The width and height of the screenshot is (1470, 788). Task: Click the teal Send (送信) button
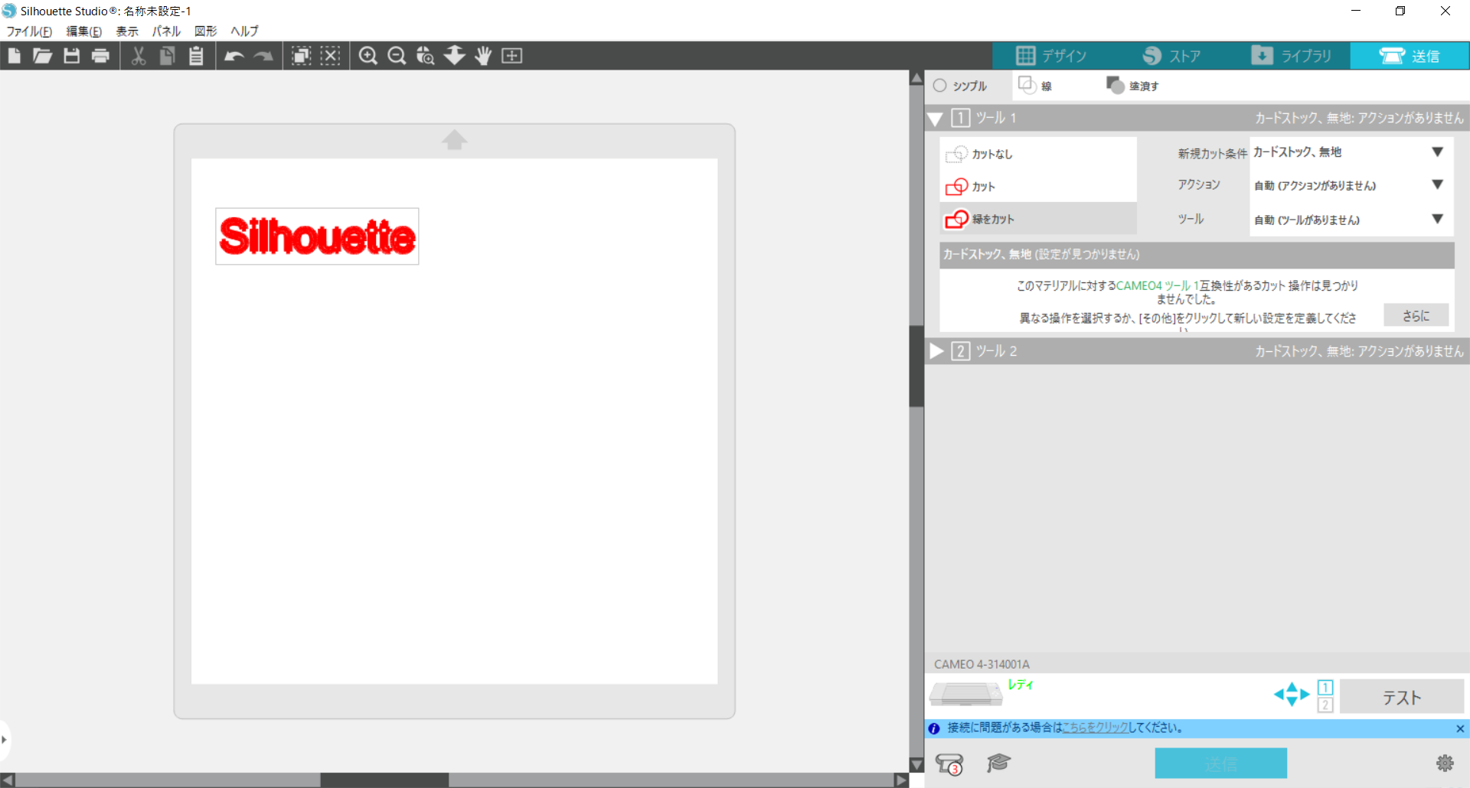1220,764
